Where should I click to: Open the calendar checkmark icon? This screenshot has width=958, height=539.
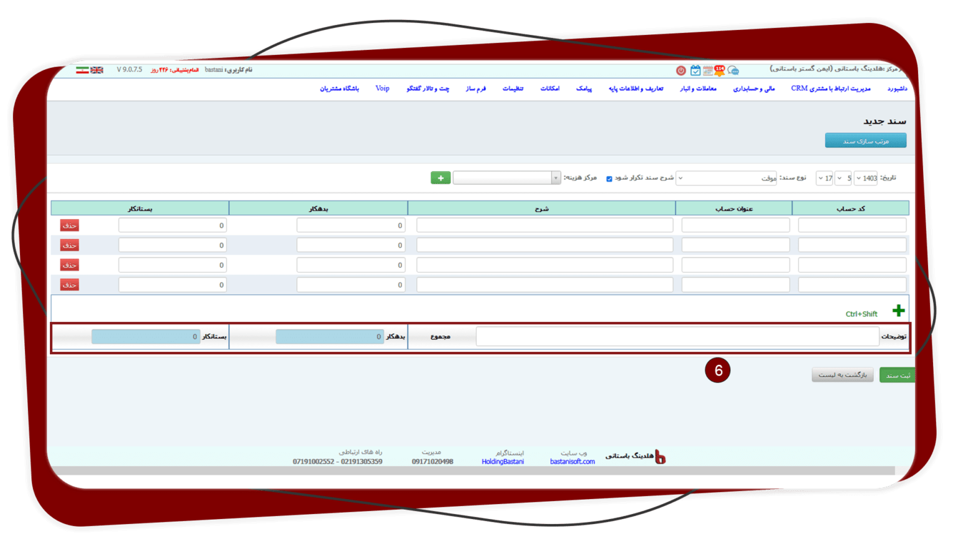(x=695, y=70)
